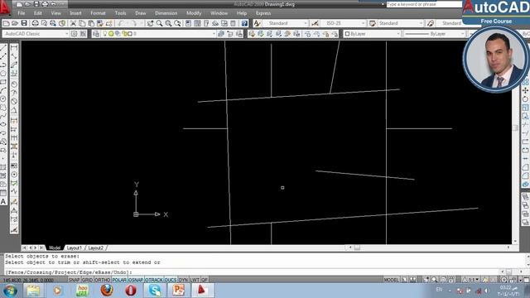Image resolution: width=530 pixels, height=298 pixels.
Task: Toggle ORTHO mode in status bar
Action: coord(102,280)
